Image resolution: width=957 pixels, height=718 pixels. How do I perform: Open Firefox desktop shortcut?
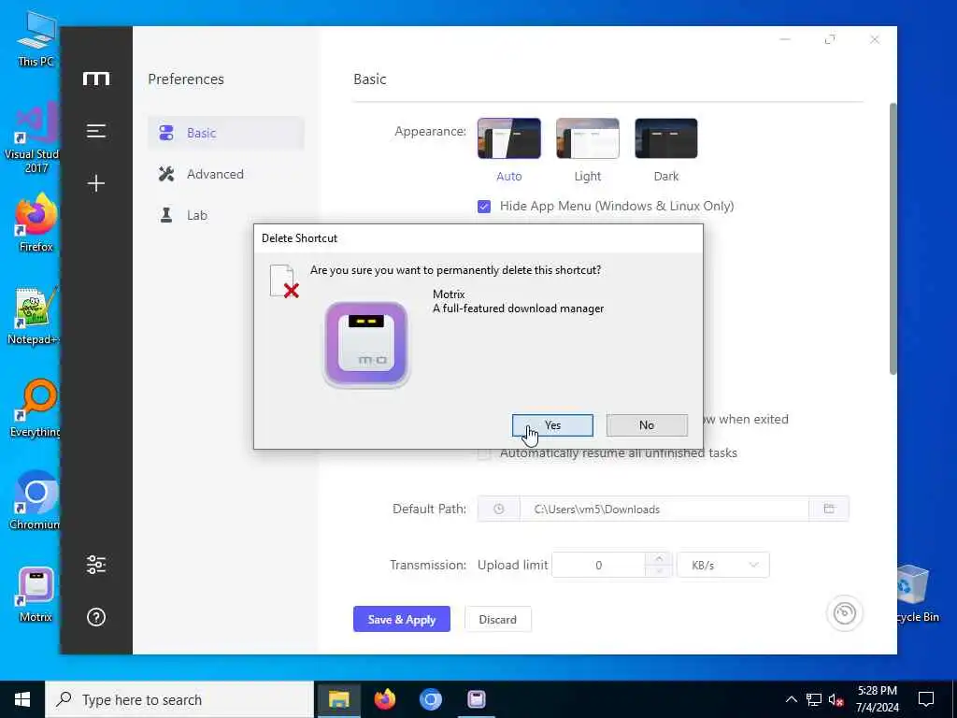point(36,223)
